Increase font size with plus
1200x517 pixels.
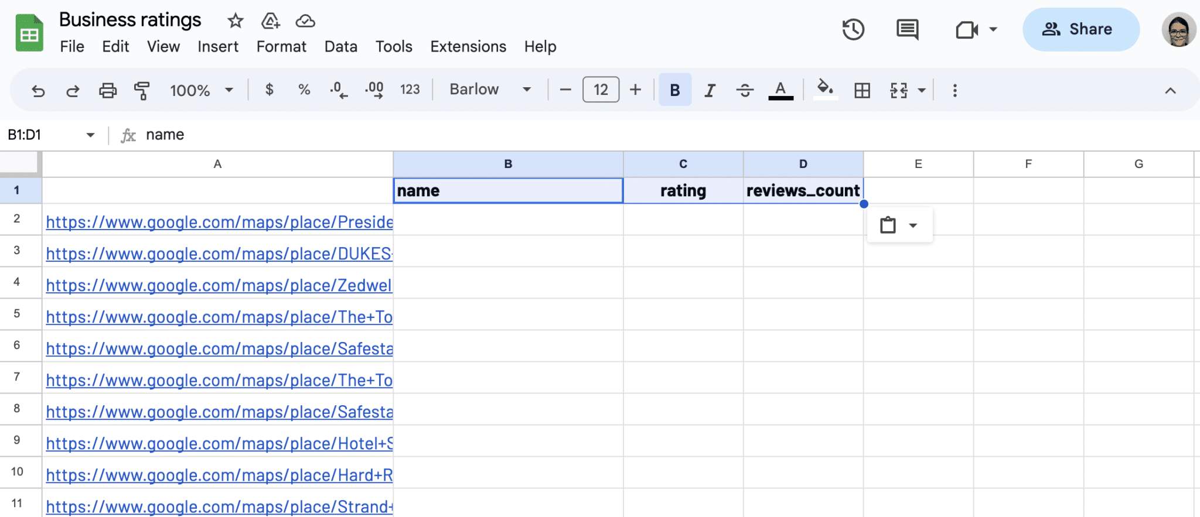pos(635,90)
